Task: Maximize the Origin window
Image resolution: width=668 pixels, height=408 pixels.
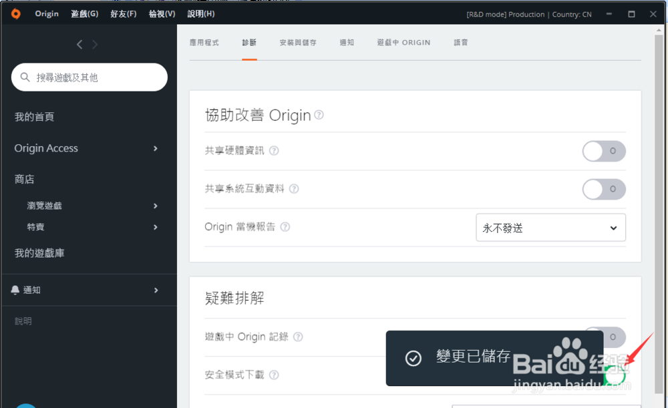Action: pyautogui.click(x=631, y=13)
